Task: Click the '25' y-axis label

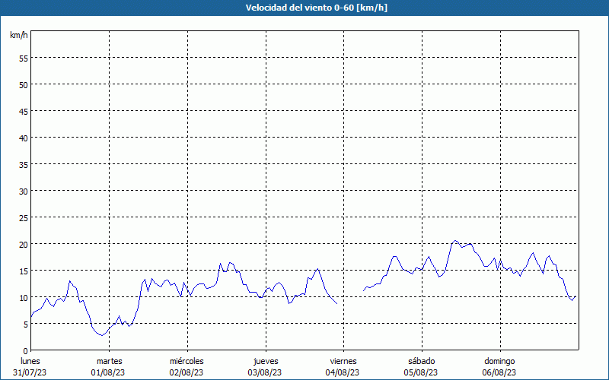Action: (24, 219)
